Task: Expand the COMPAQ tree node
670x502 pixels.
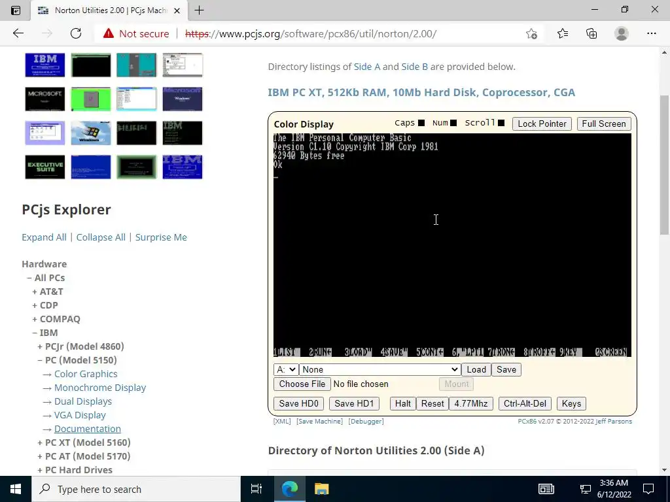Action: tap(35, 319)
